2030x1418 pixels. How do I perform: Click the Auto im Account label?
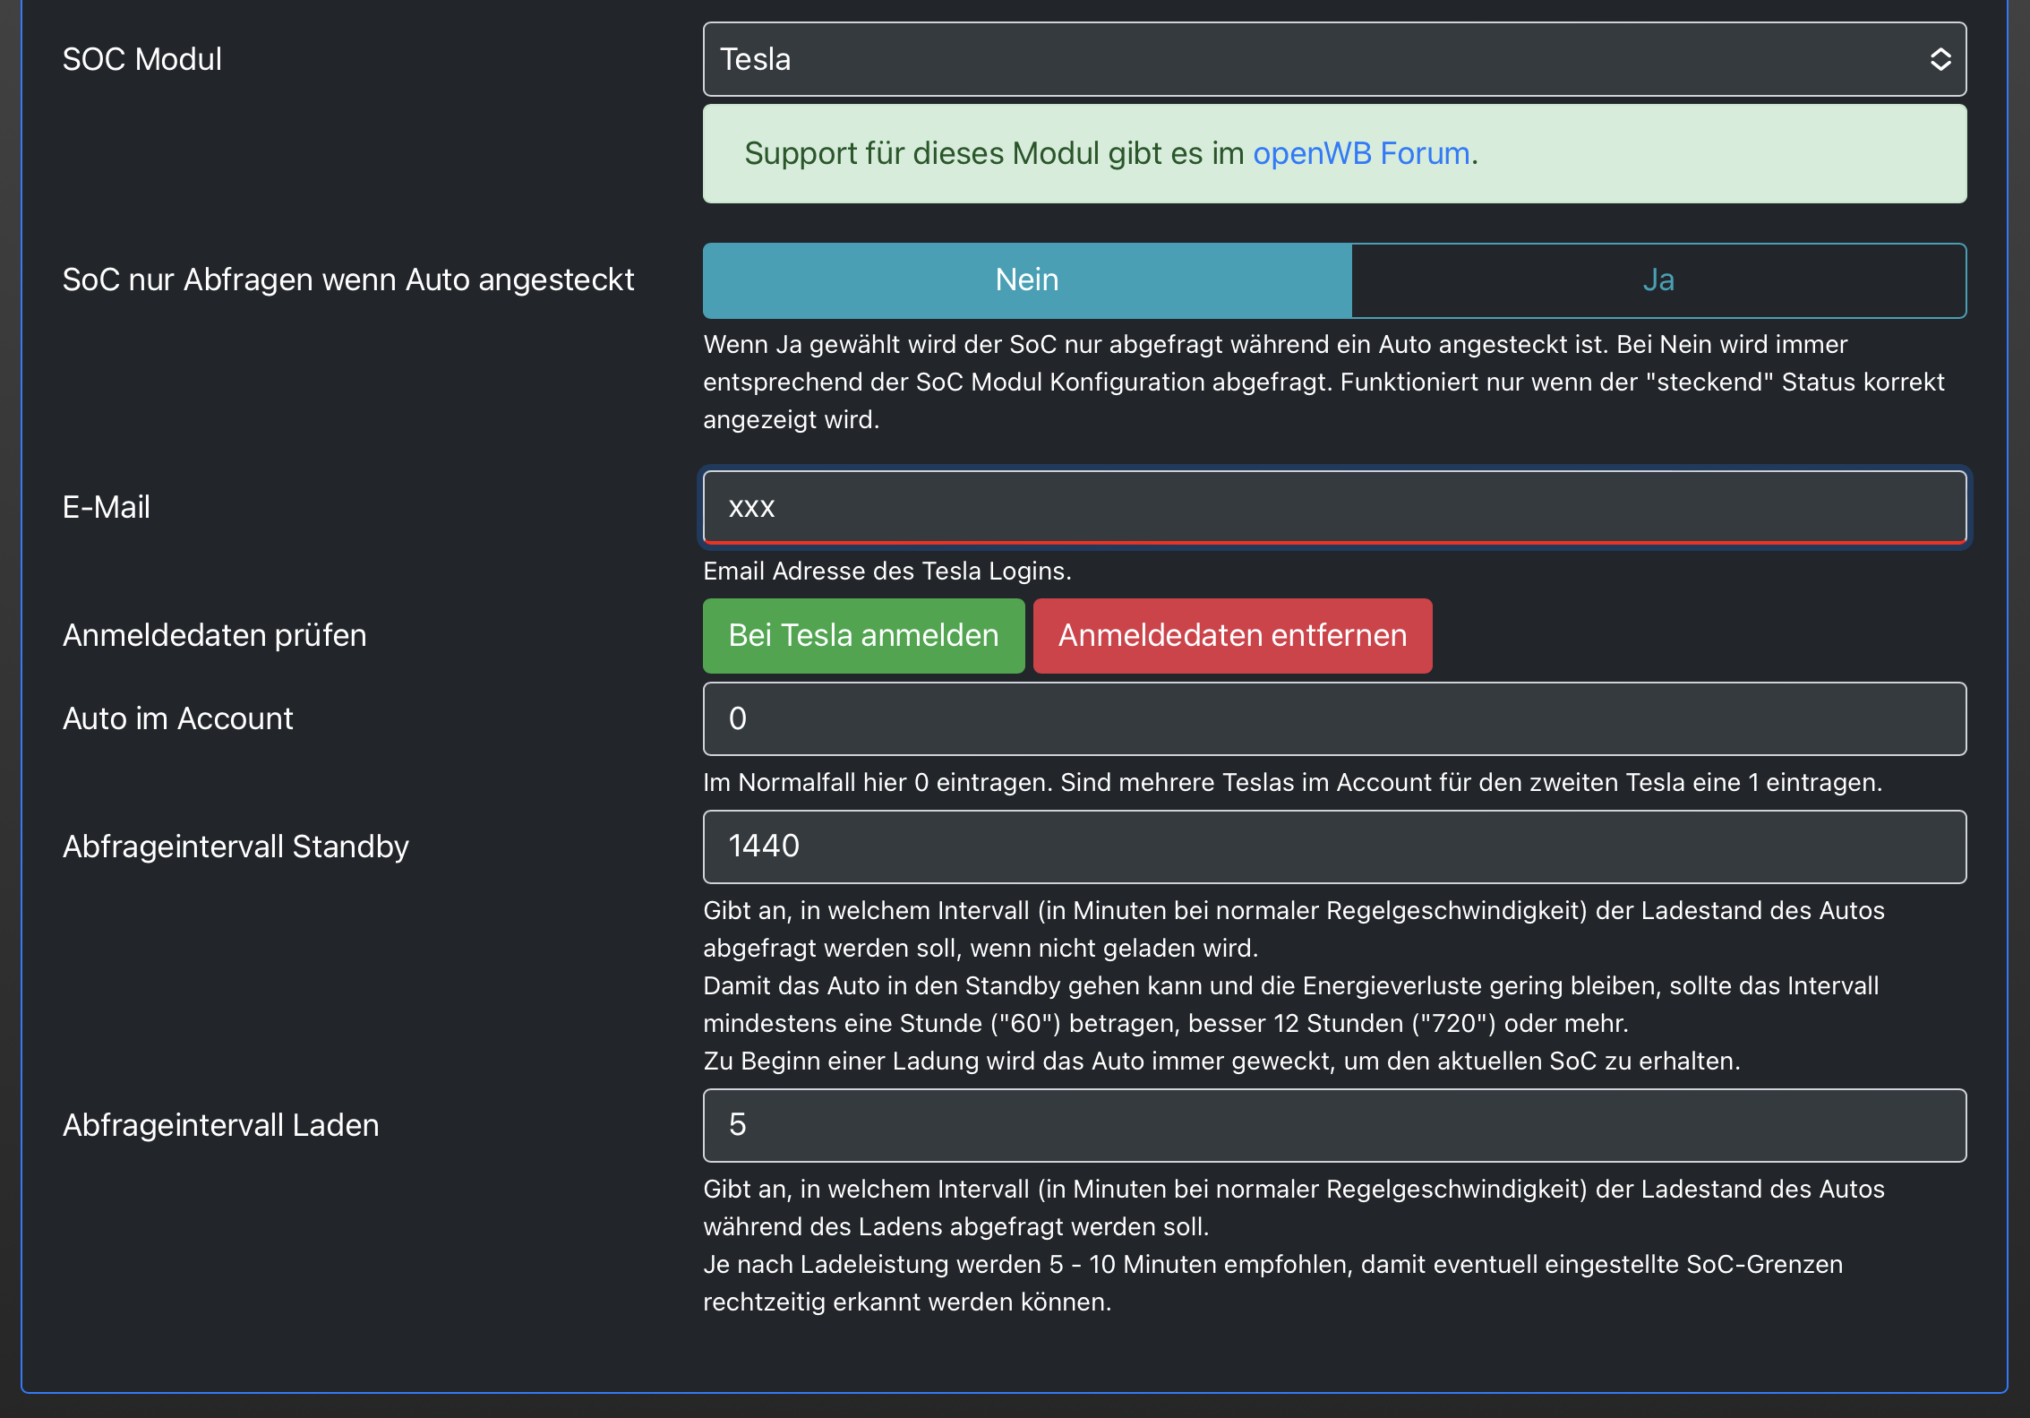pos(177,718)
